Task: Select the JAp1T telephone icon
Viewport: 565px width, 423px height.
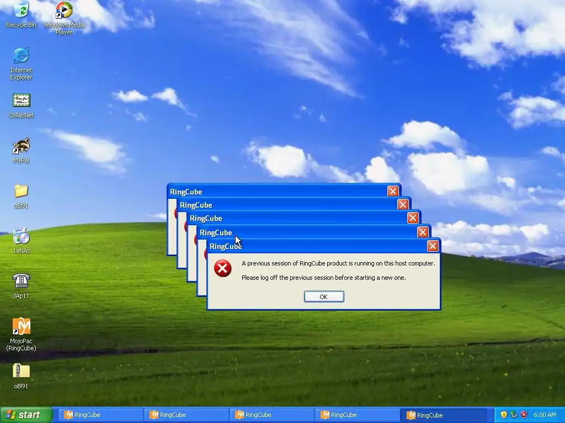Action: click(x=22, y=286)
